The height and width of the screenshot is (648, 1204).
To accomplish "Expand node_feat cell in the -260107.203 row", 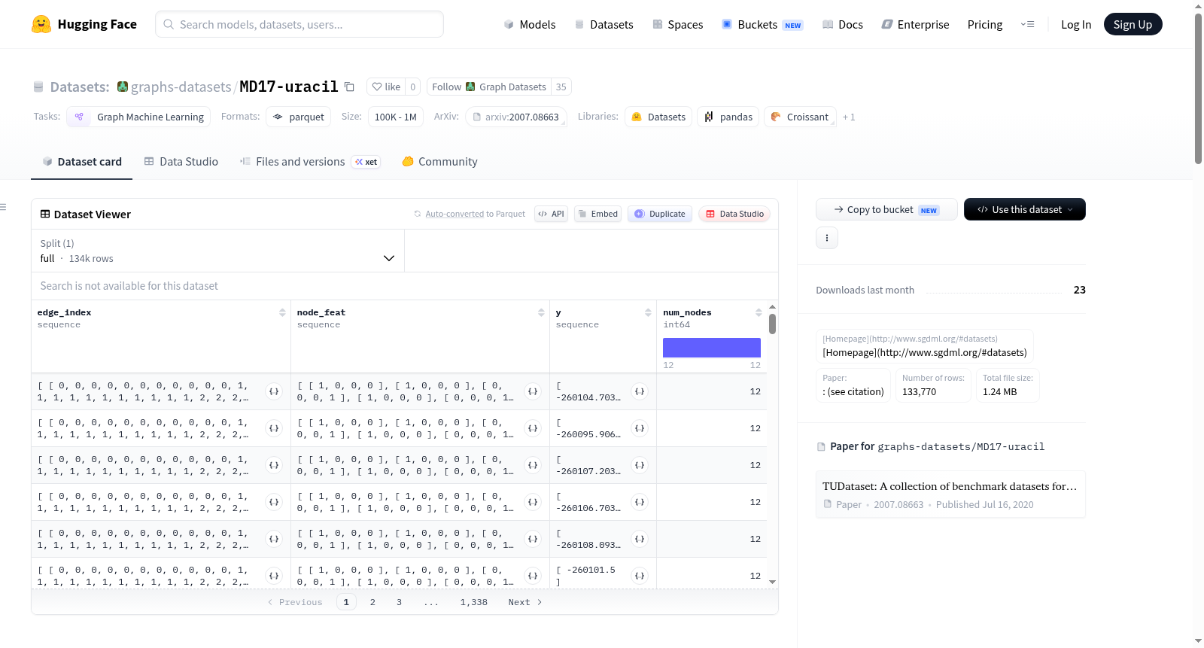I will pos(533,465).
